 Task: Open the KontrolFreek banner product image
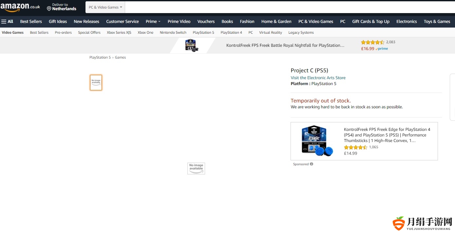tap(192, 45)
